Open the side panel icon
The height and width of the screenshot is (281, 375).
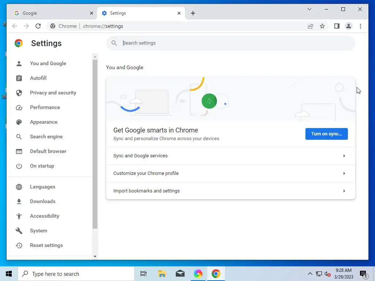(337, 26)
